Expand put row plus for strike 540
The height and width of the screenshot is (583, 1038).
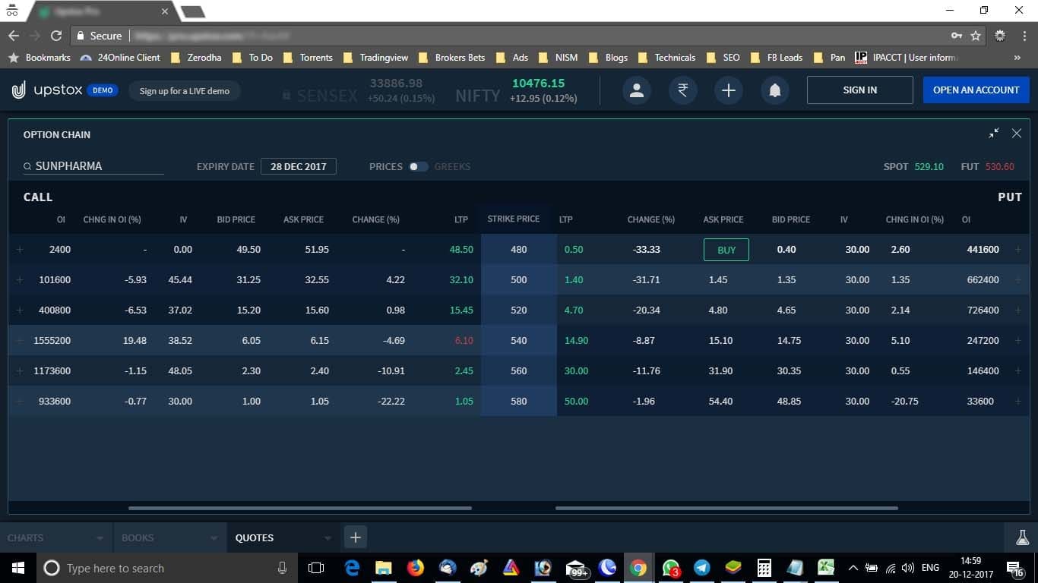pos(1018,341)
